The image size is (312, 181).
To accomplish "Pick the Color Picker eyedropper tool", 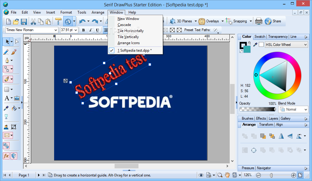I will point(6,108).
